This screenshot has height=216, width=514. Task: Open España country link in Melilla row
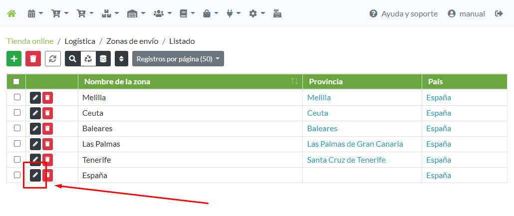coord(439,97)
